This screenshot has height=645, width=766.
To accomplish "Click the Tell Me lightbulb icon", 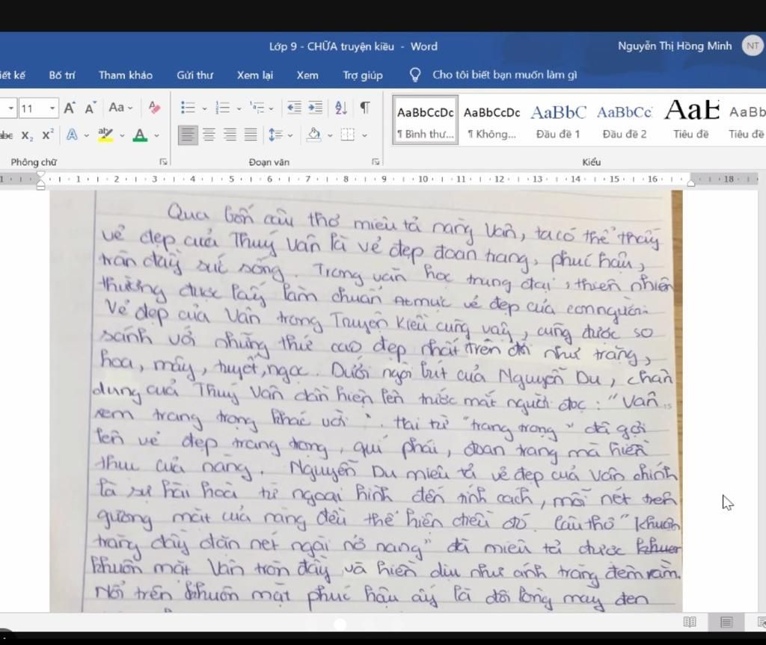I will click(x=414, y=75).
